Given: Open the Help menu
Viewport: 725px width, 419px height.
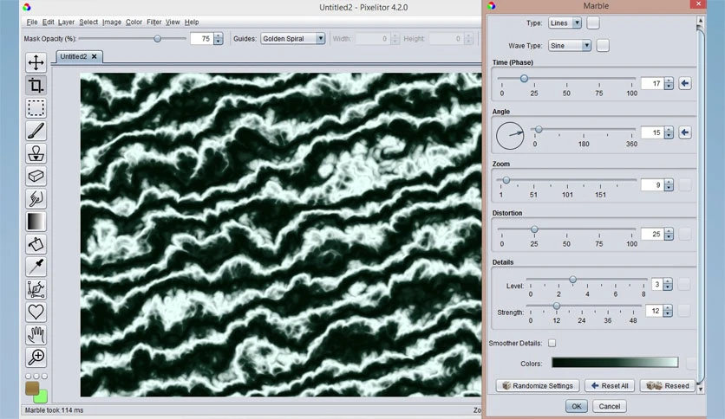Looking at the screenshot, I should tap(192, 22).
